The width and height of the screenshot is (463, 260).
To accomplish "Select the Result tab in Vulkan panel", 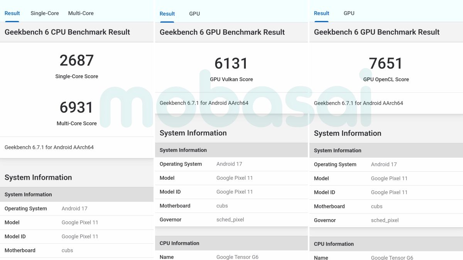I will [167, 14].
